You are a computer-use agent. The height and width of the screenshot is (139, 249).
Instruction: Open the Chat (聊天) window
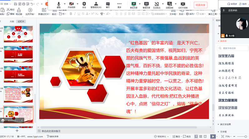coord(108,5)
